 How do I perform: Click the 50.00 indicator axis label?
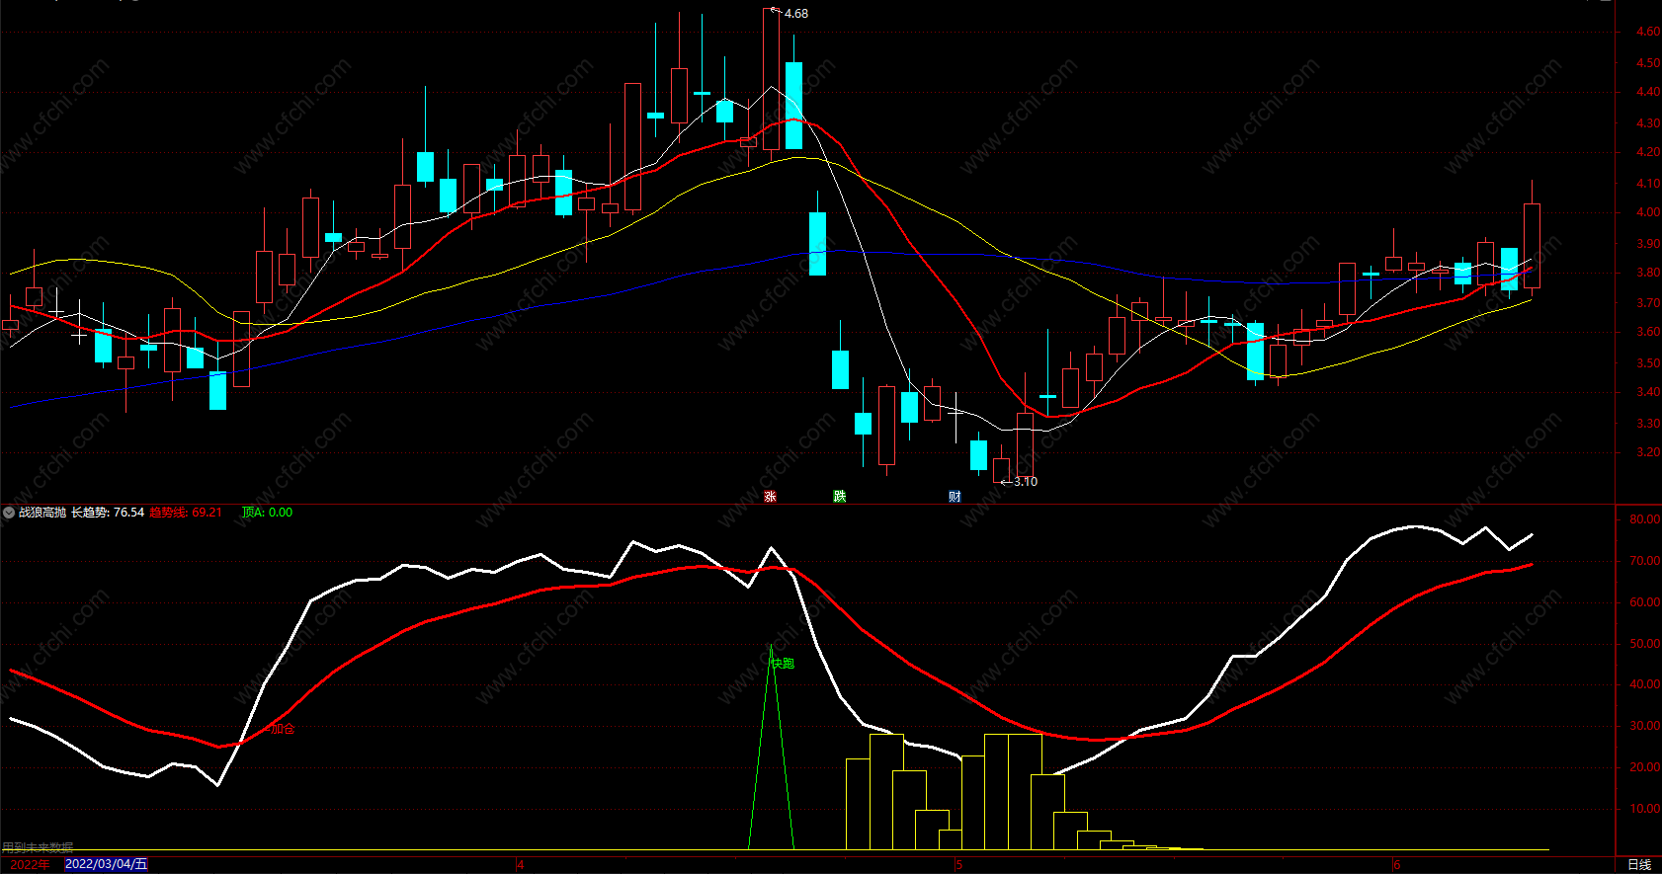pos(1646,644)
